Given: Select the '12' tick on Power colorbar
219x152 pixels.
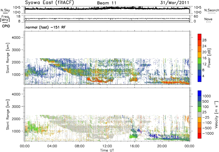Looking at the screenshot, I should pyautogui.click(x=204, y=64).
